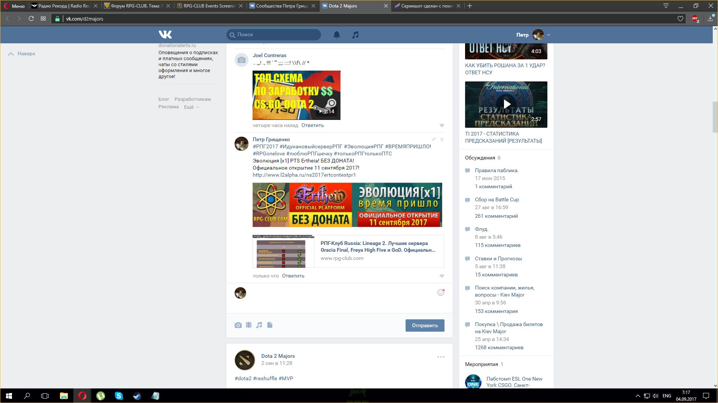Open Dota 2 Majors post author name

point(278,356)
